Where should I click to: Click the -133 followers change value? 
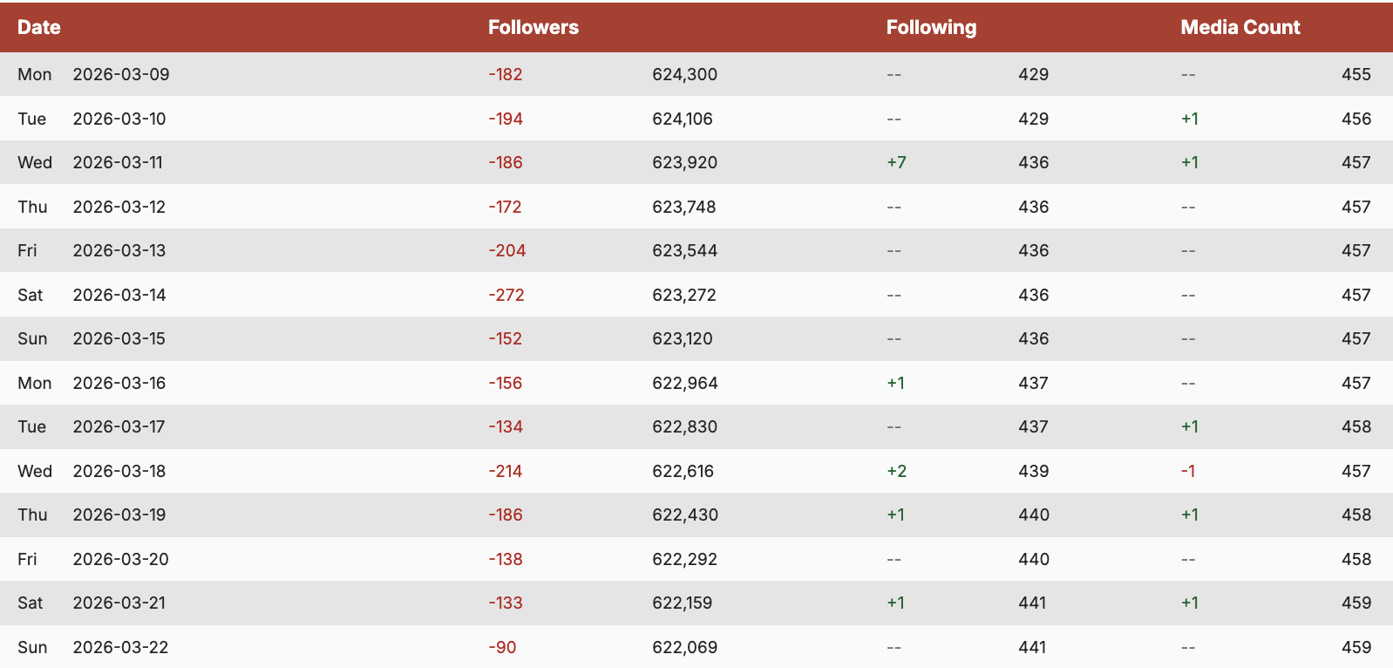pos(505,603)
